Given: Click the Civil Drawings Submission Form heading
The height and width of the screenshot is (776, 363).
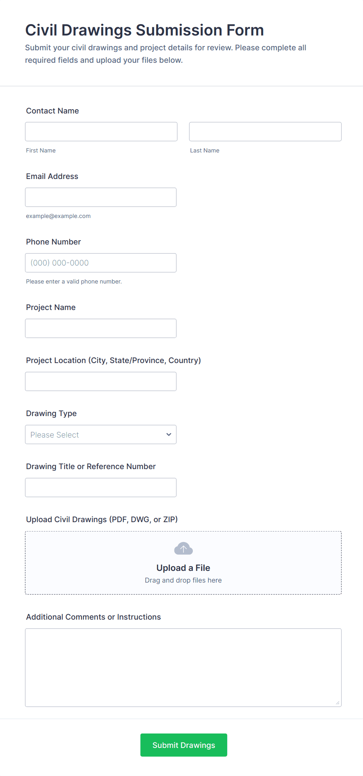Looking at the screenshot, I should [144, 30].
